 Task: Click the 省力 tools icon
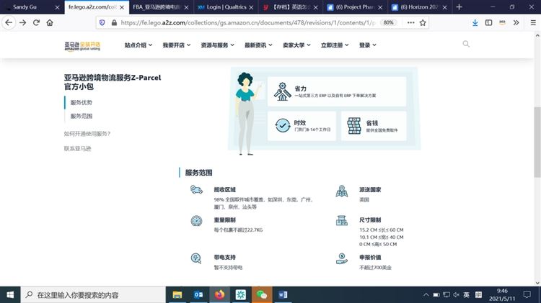pos(282,91)
